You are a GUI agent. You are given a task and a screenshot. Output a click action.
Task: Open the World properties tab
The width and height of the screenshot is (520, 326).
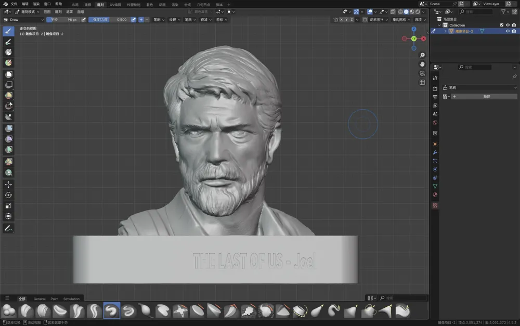coord(435,122)
